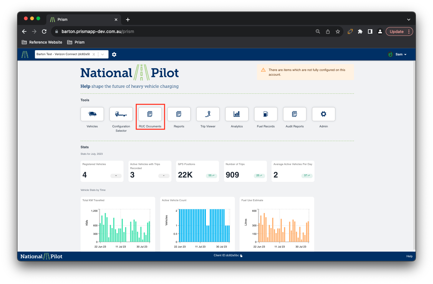Open the Sam user menu
This screenshot has width=433, height=284.
(x=398, y=54)
